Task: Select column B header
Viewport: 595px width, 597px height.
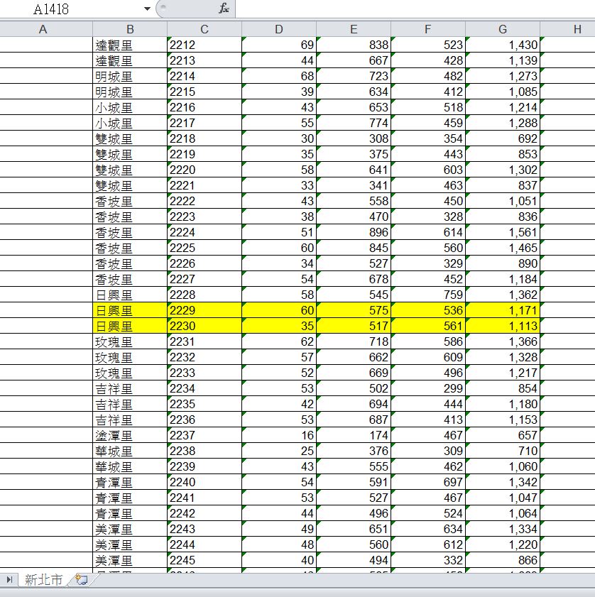Action: click(x=130, y=29)
